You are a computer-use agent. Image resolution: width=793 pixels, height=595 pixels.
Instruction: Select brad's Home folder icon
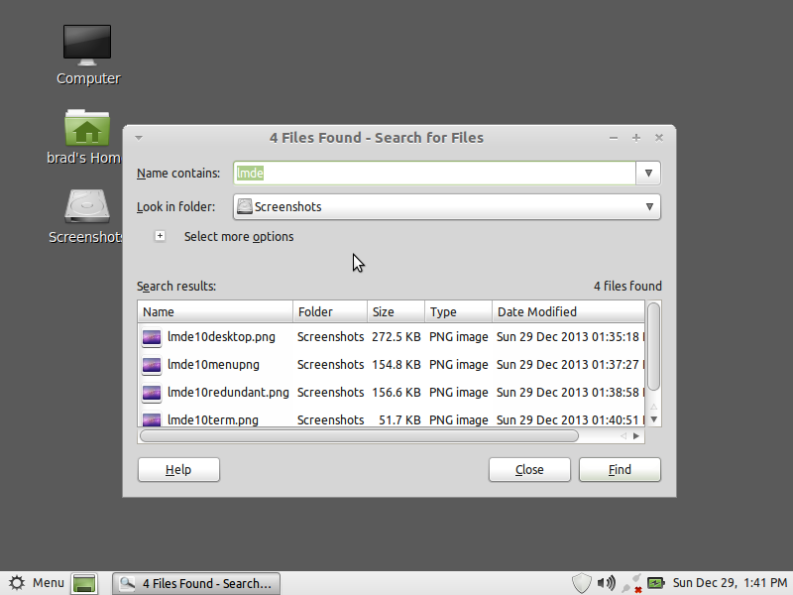click(x=87, y=128)
